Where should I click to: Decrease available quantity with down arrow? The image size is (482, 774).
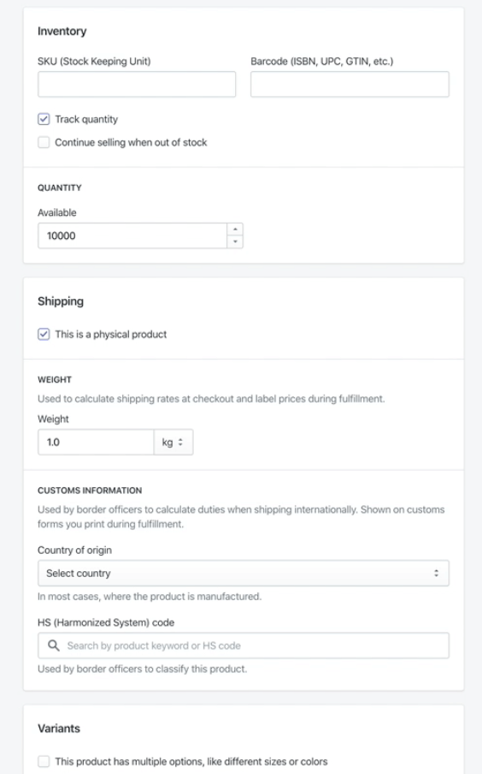pyautogui.click(x=235, y=241)
